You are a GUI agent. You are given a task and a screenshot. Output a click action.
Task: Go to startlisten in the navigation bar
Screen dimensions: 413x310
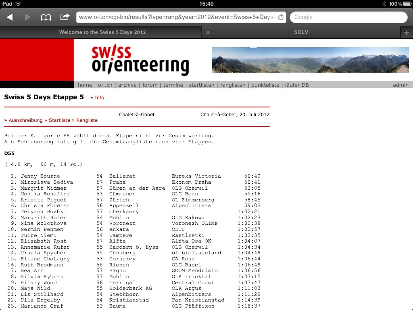[x=201, y=85]
